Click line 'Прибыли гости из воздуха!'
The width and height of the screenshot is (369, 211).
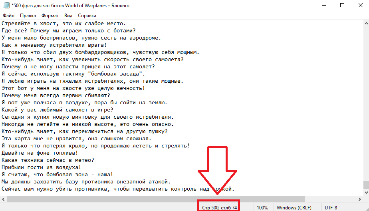42,167
